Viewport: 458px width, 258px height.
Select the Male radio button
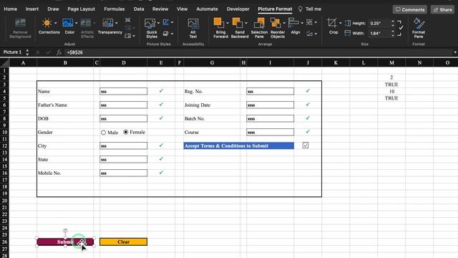coord(103,133)
